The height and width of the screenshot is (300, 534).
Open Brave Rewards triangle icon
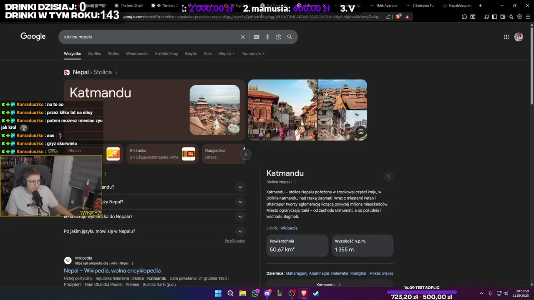[407, 17]
